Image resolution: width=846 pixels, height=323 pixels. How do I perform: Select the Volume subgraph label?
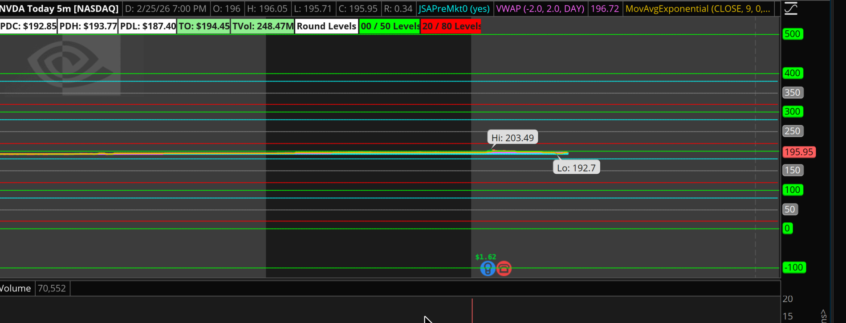click(x=16, y=288)
